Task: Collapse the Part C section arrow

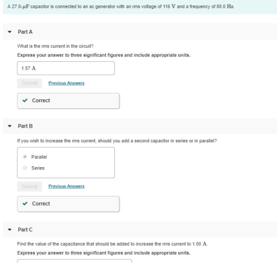Action: (x=10, y=230)
